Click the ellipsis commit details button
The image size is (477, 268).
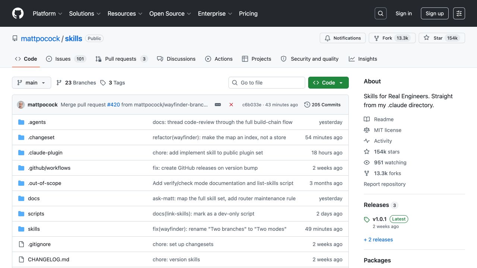pyautogui.click(x=218, y=105)
